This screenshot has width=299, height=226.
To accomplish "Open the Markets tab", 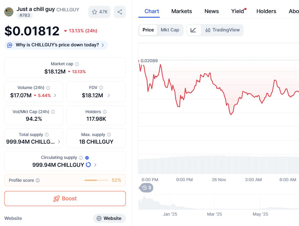I will pos(182,11).
